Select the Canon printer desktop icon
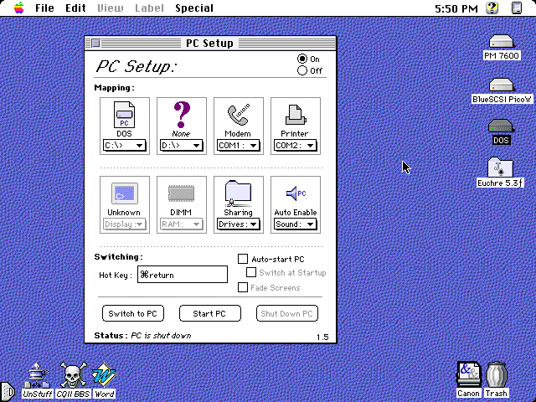 (469, 374)
